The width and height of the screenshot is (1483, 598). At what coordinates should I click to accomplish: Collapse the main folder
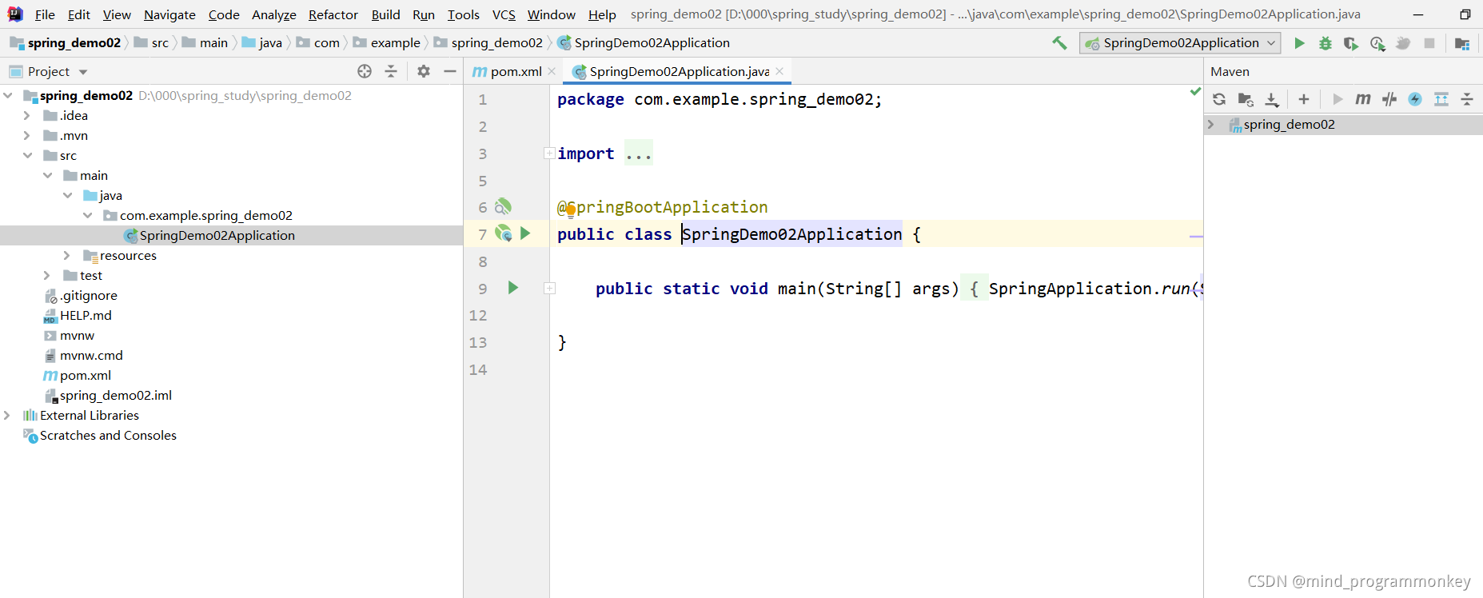47,175
